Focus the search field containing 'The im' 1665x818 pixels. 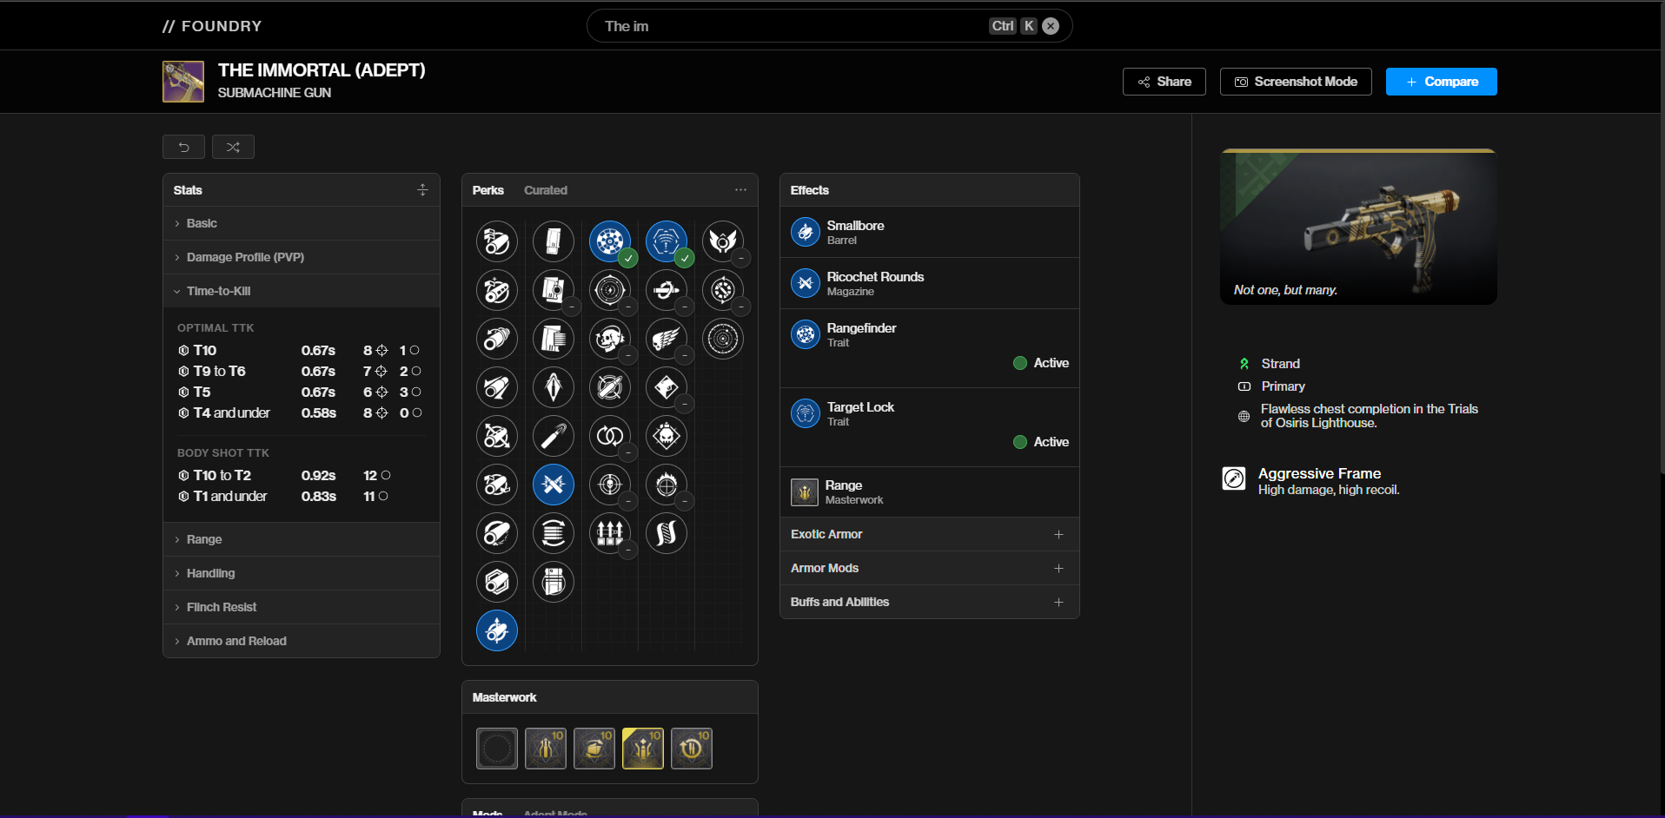click(830, 26)
